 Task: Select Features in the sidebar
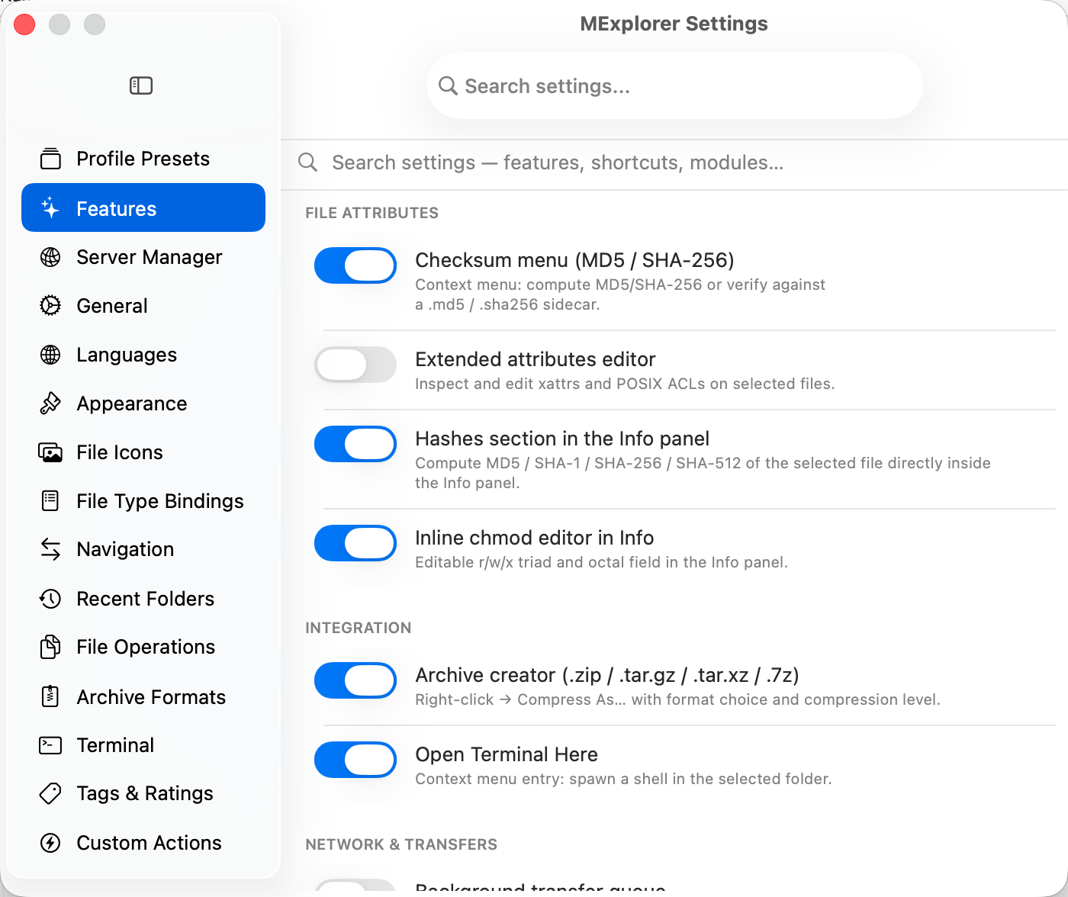(143, 207)
